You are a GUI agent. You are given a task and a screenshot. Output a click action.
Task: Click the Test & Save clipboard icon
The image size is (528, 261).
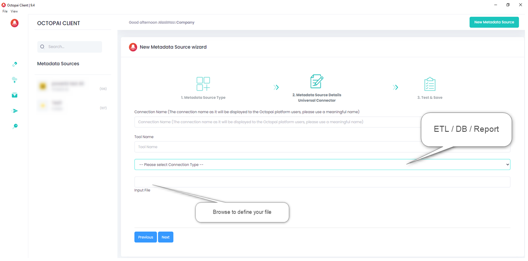point(429,84)
